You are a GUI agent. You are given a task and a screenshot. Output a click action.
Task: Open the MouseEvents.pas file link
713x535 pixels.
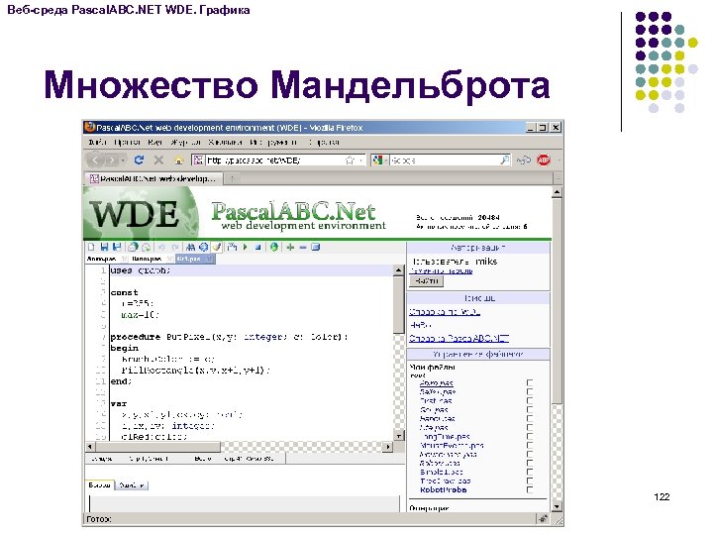click(x=452, y=446)
